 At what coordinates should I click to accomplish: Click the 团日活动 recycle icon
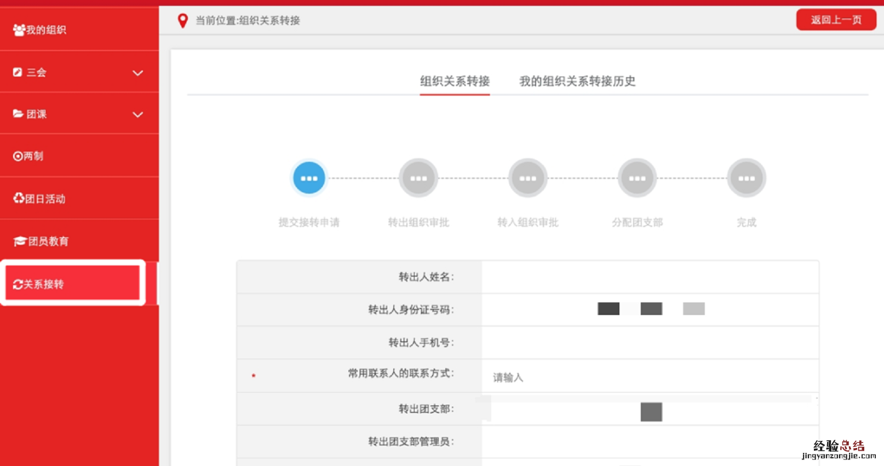tap(19, 198)
